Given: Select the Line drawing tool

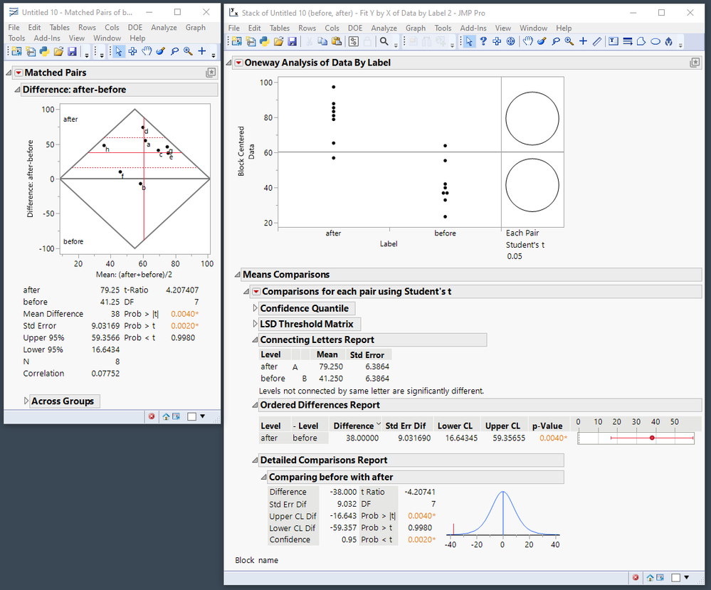Looking at the screenshot, I should [596, 41].
